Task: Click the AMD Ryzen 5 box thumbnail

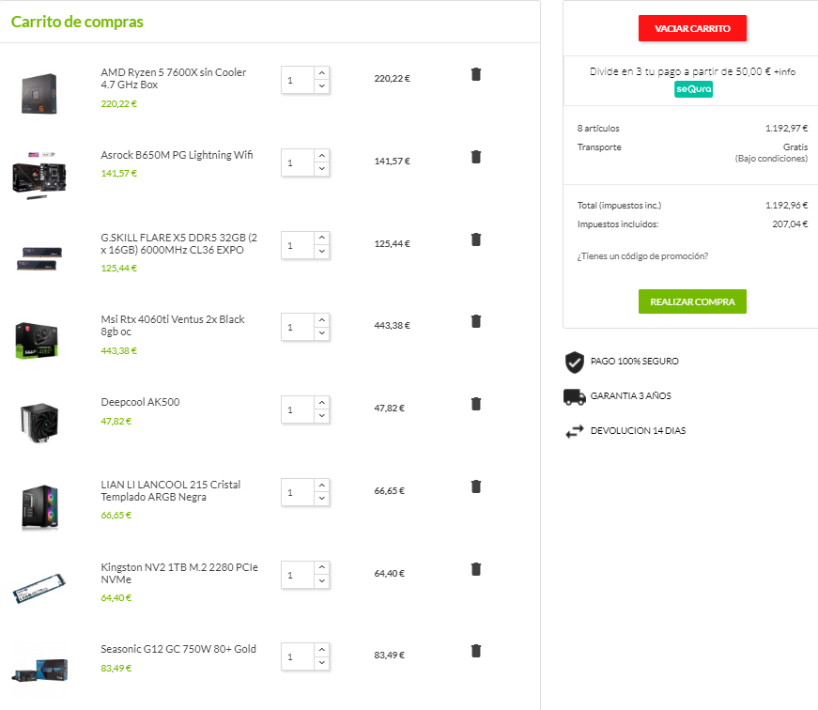Action: pyautogui.click(x=39, y=93)
